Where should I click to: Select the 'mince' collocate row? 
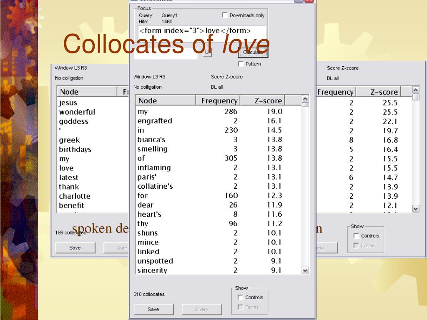[219, 242]
